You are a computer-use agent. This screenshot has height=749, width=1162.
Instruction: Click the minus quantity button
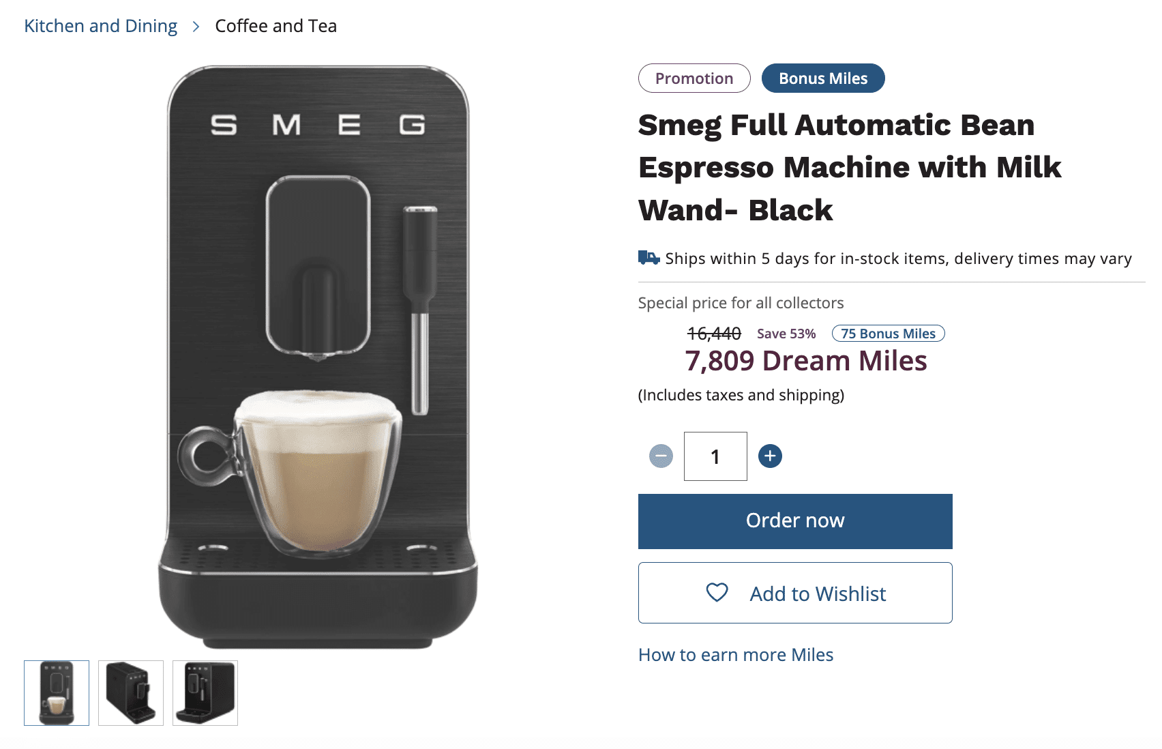pyautogui.click(x=661, y=456)
